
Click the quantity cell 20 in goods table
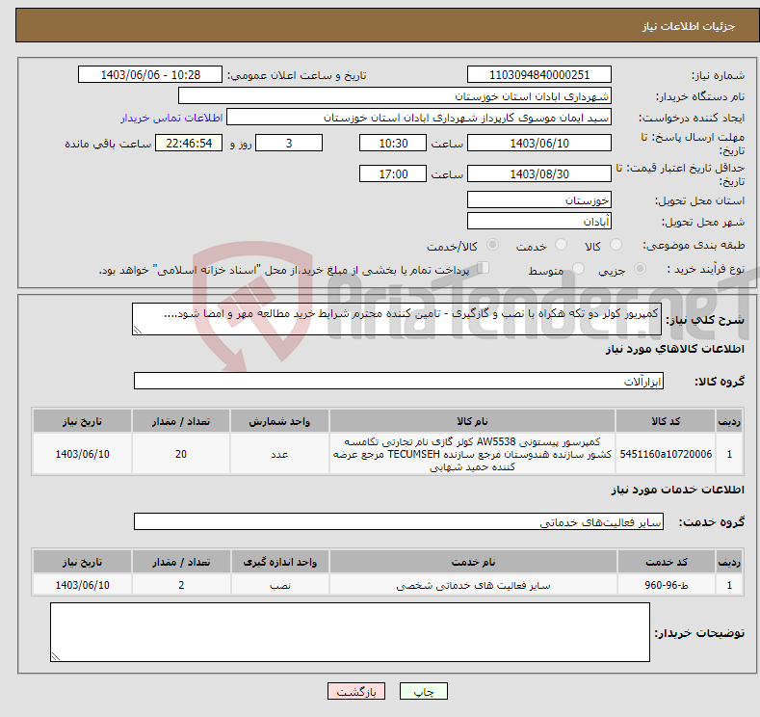coord(181,454)
